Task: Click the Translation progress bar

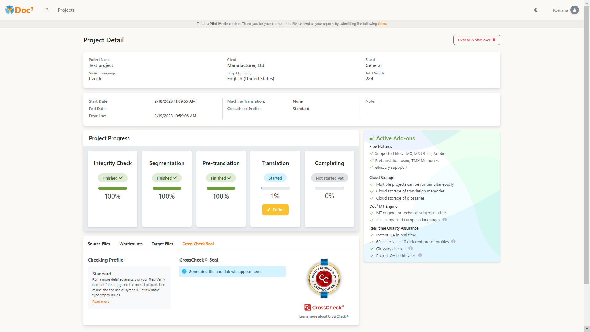Action: (275, 188)
